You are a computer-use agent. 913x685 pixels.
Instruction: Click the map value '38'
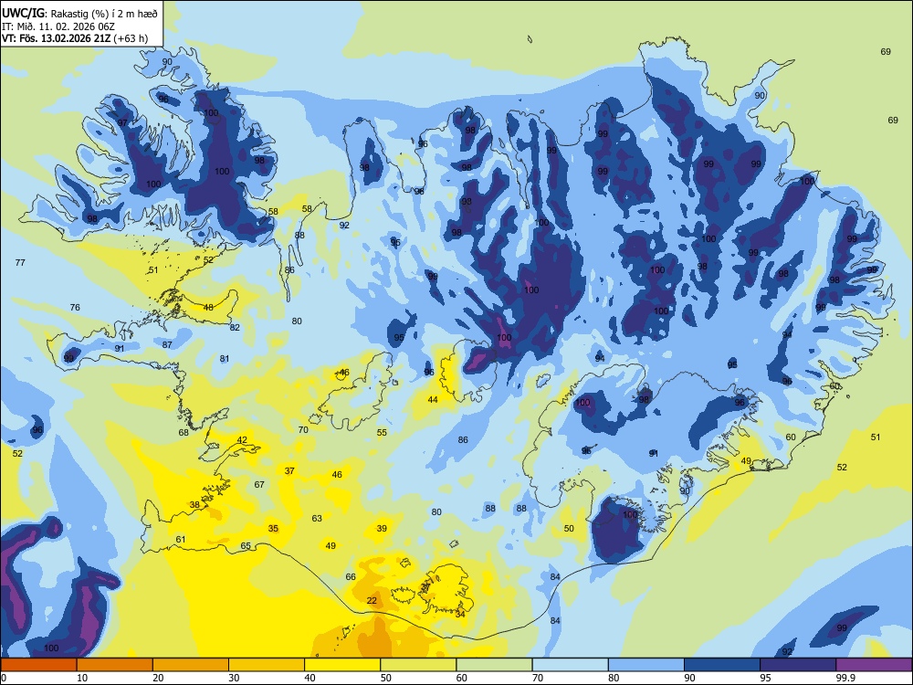[194, 504]
